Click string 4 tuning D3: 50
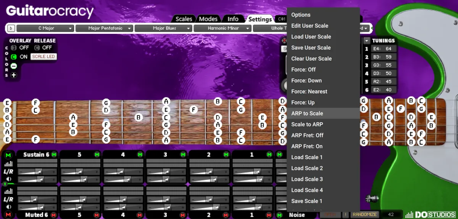Image resolution: width=458 pixels, height=219 pixels. pyautogui.click(x=384, y=74)
